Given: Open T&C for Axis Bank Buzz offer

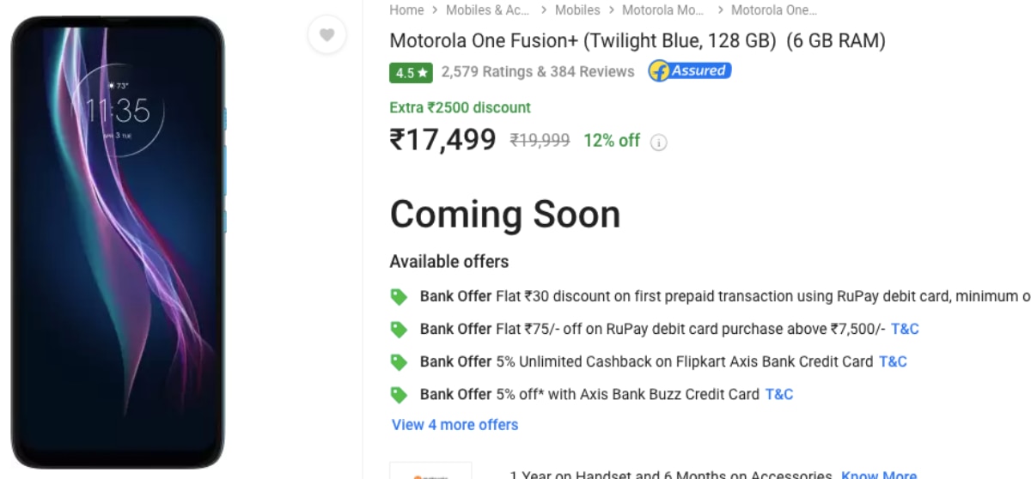Looking at the screenshot, I should point(779,395).
